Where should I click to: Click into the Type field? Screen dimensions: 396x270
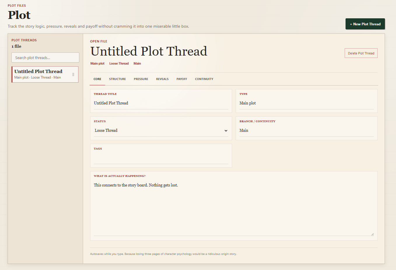[x=306, y=103]
